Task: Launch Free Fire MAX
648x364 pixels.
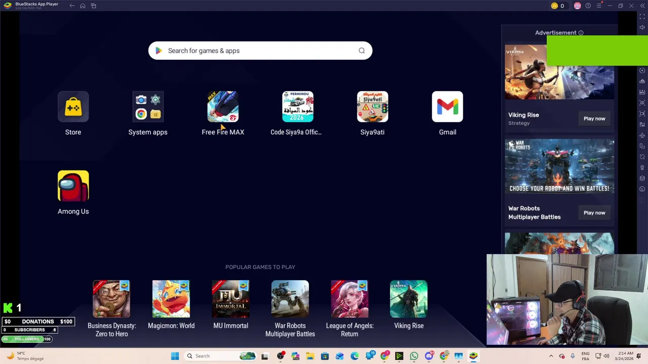Action: coord(223,107)
